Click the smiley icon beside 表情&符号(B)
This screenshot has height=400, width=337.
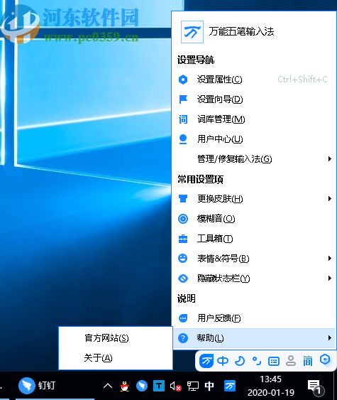click(x=182, y=258)
